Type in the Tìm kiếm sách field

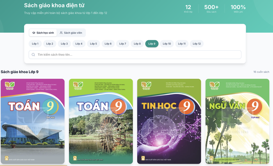[136, 55]
